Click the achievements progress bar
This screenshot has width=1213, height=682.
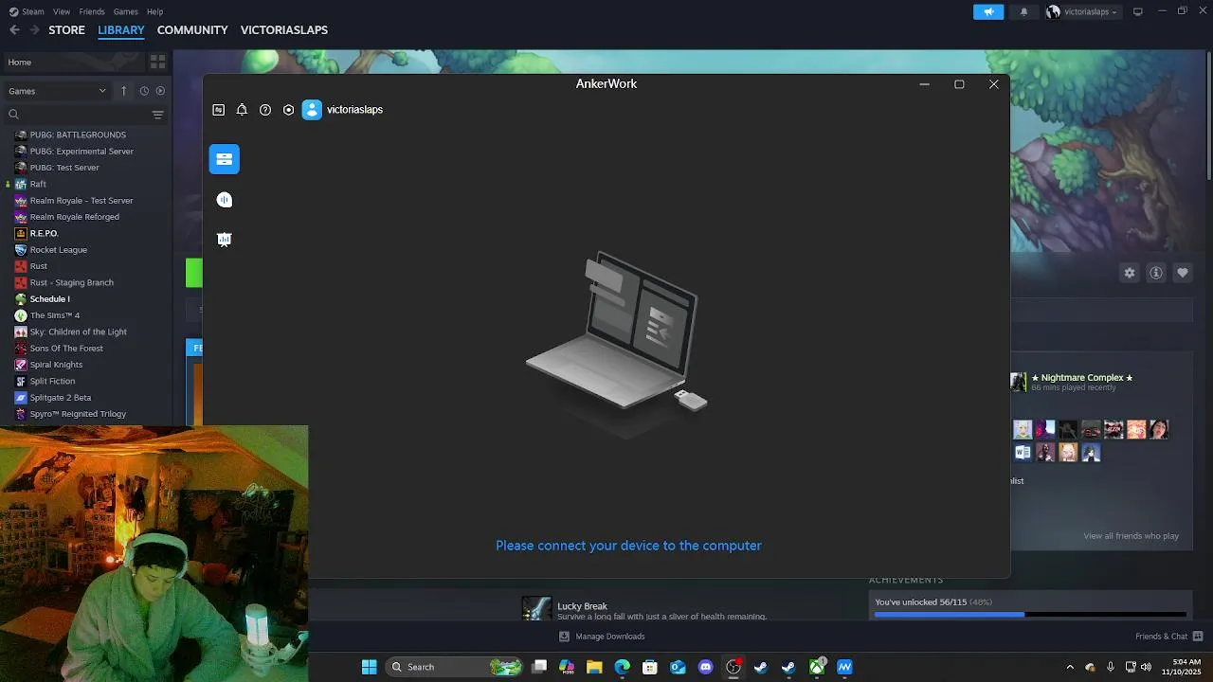click(1030, 615)
